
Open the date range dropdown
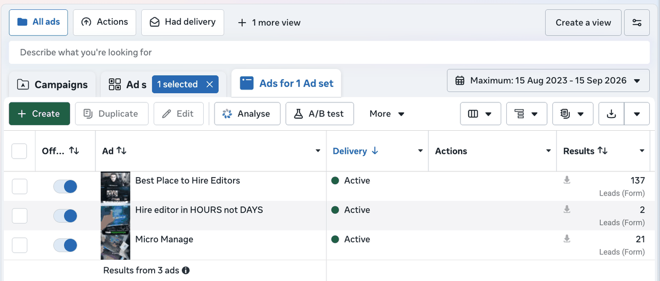(548, 81)
